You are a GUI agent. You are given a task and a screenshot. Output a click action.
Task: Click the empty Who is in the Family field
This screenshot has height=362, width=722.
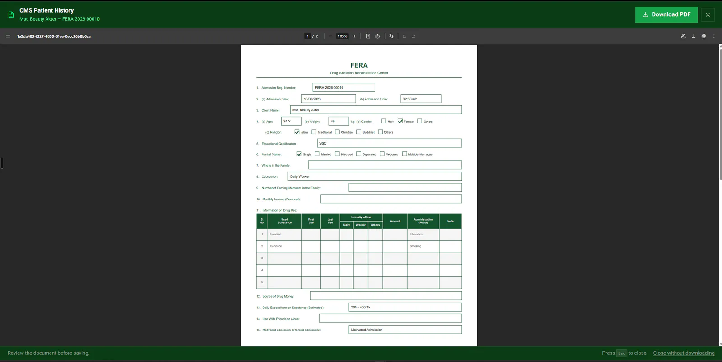tap(384, 165)
